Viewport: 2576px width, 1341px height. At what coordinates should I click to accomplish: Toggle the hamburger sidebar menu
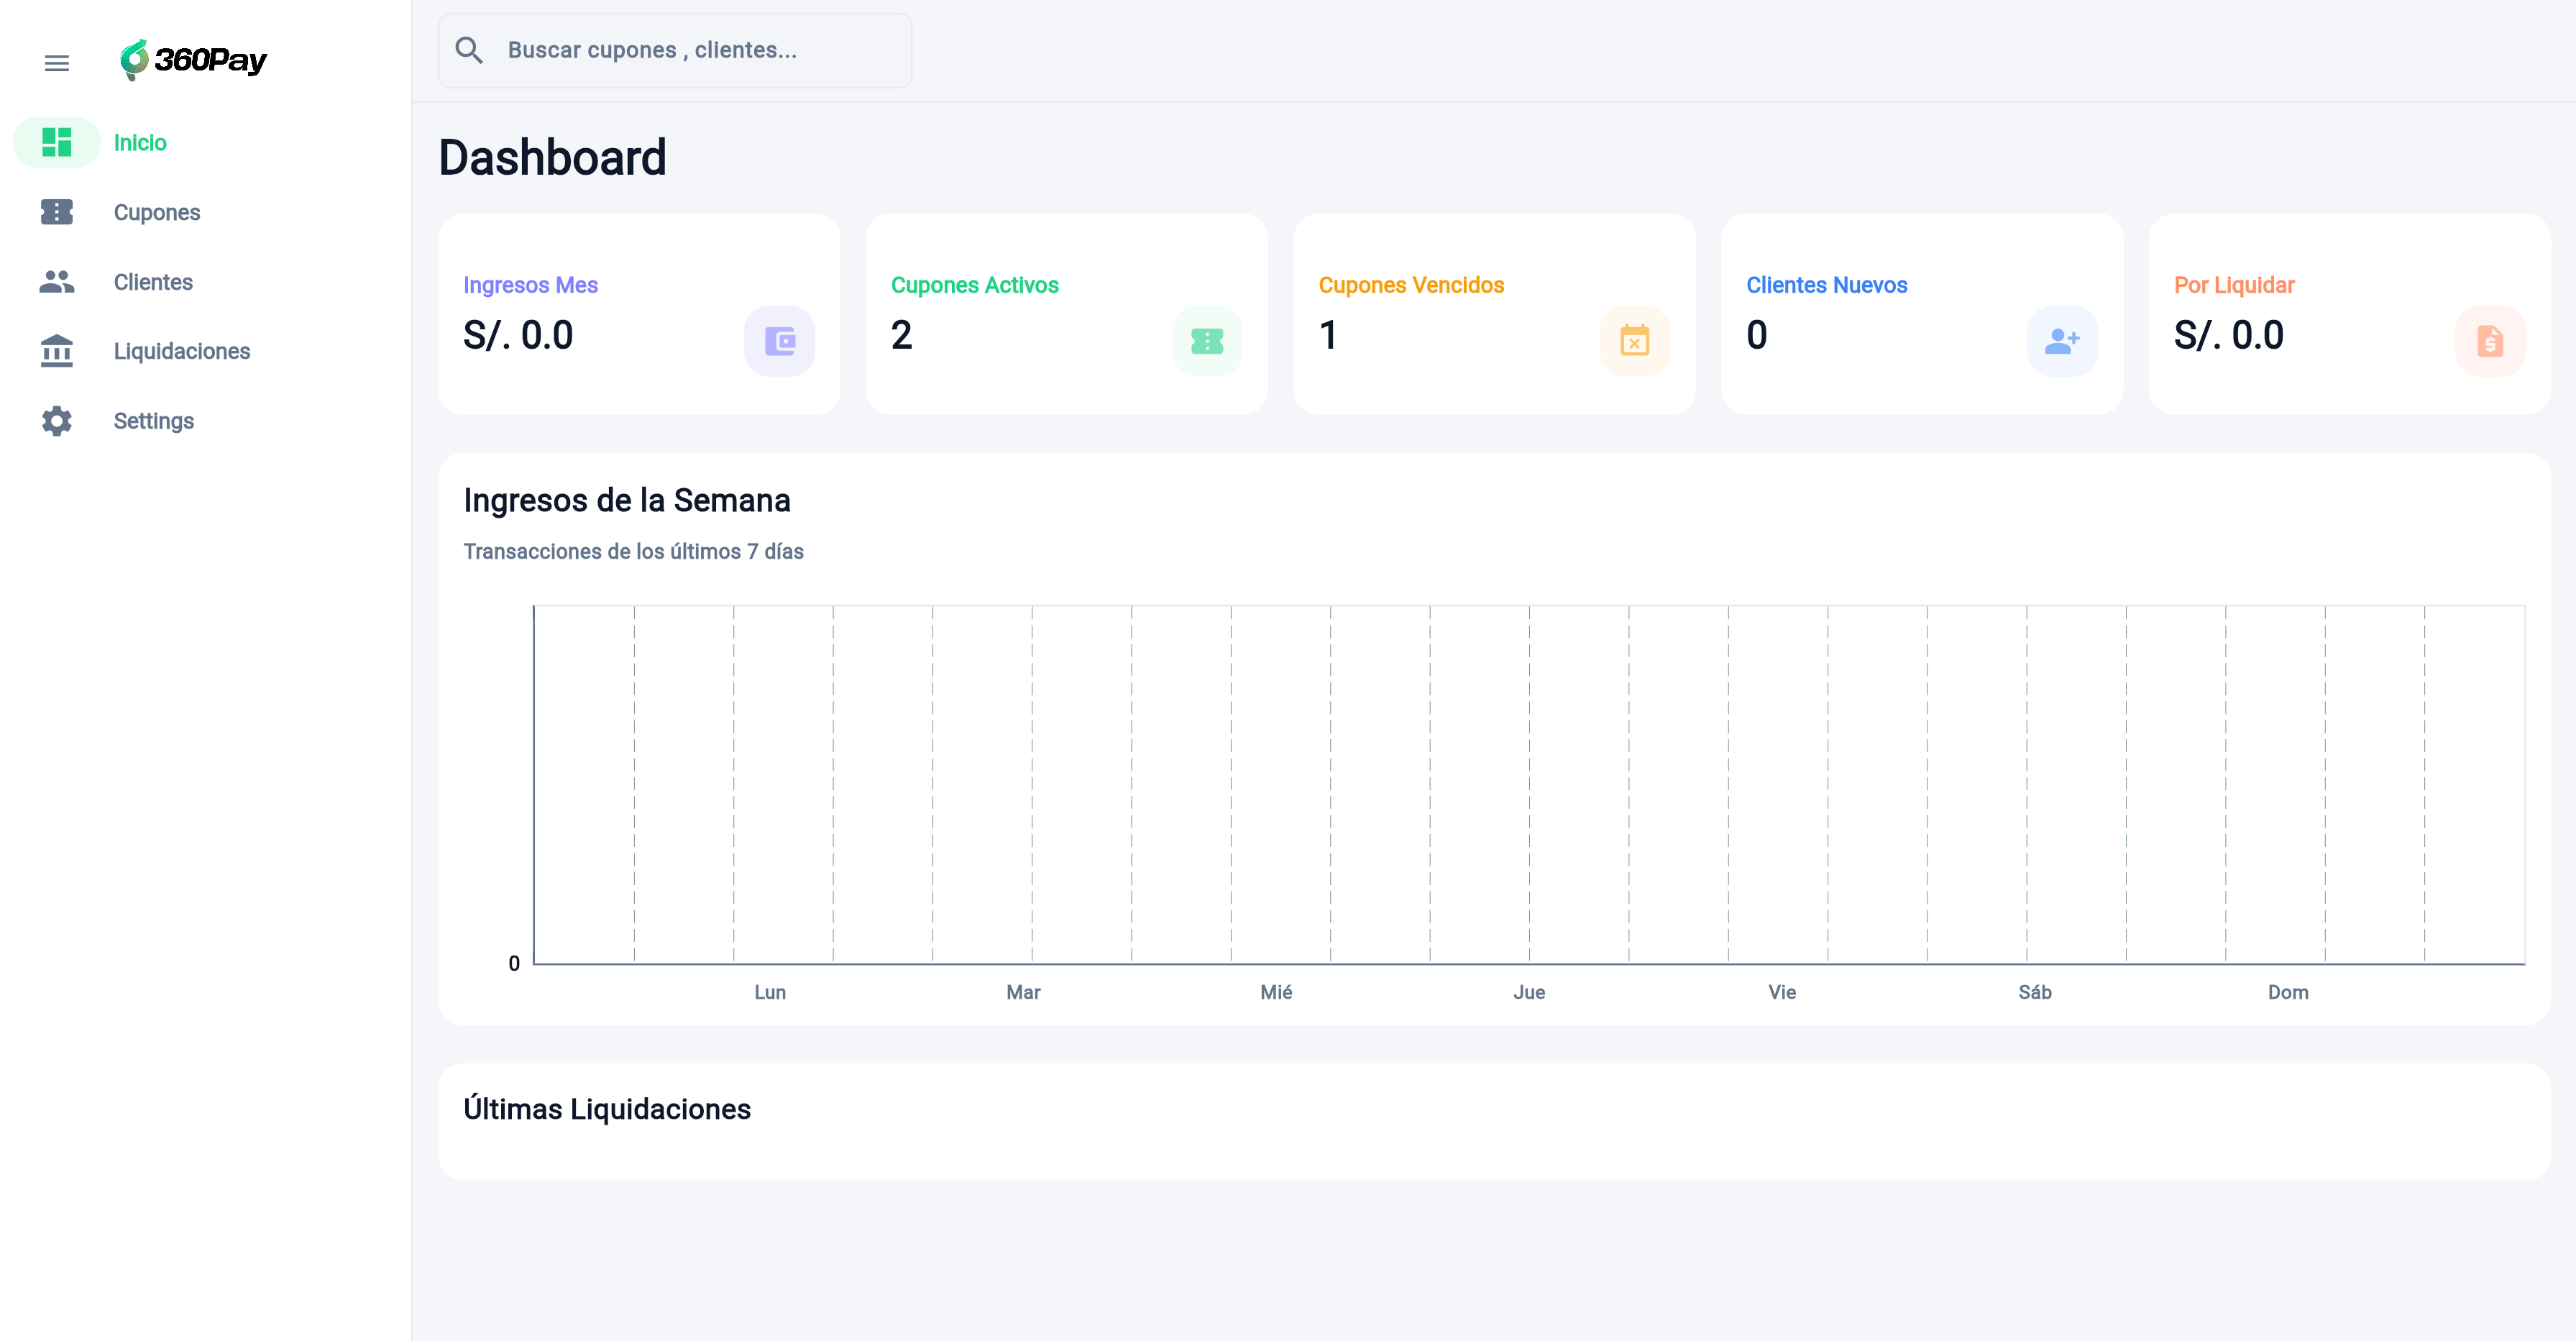coord(57,63)
